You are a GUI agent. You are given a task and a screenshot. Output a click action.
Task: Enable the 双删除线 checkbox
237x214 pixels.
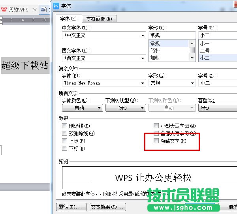click(64, 133)
